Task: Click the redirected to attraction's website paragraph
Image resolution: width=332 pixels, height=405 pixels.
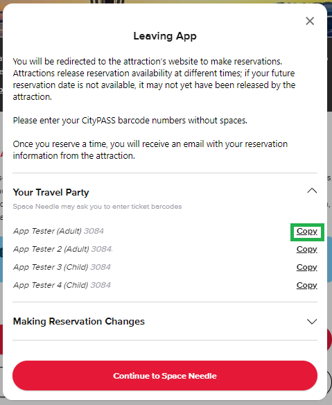Action: (154, 79)
